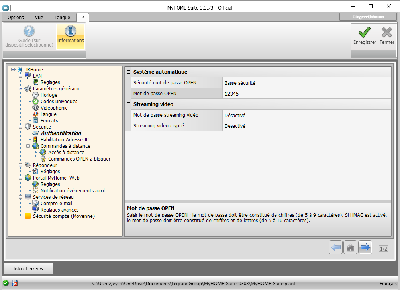400x290 pixels.
Task: Collapse the Répondeur tree branch
Action: tap(20, 165)
